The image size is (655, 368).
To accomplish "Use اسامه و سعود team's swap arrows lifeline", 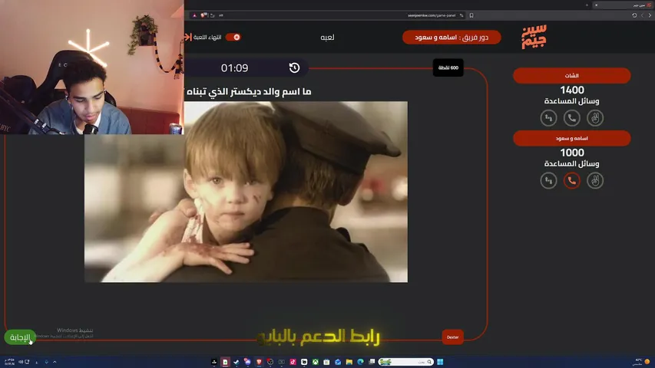I will (548, 181).
